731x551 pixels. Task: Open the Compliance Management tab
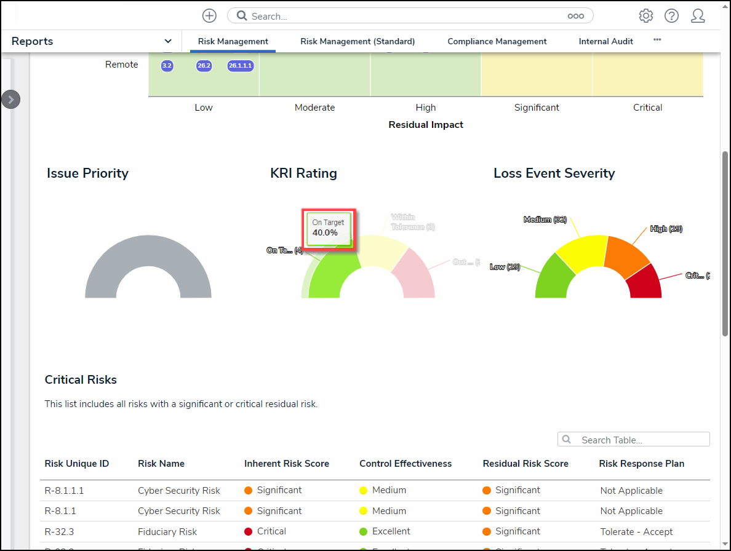pyautogui.click(x=497, y=42)
